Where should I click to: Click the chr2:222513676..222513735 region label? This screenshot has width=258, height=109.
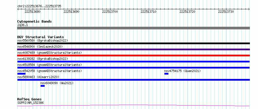39,6
